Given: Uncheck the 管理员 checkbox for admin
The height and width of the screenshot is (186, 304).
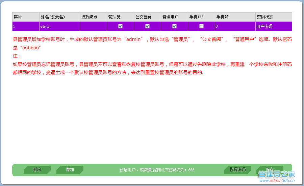Looking at the screenshot, I should (120, 26).
